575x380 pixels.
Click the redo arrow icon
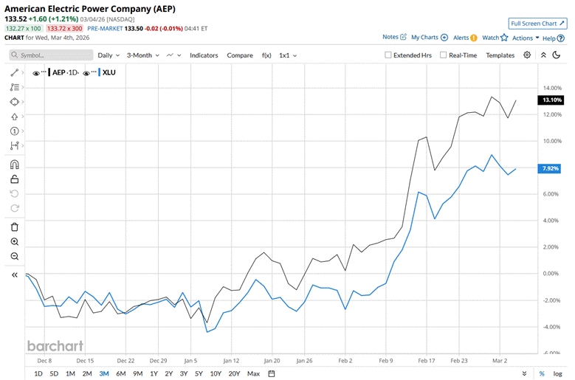[x=15, y=208]
